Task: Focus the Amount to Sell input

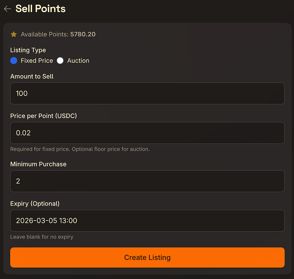Action: [147, 93]
